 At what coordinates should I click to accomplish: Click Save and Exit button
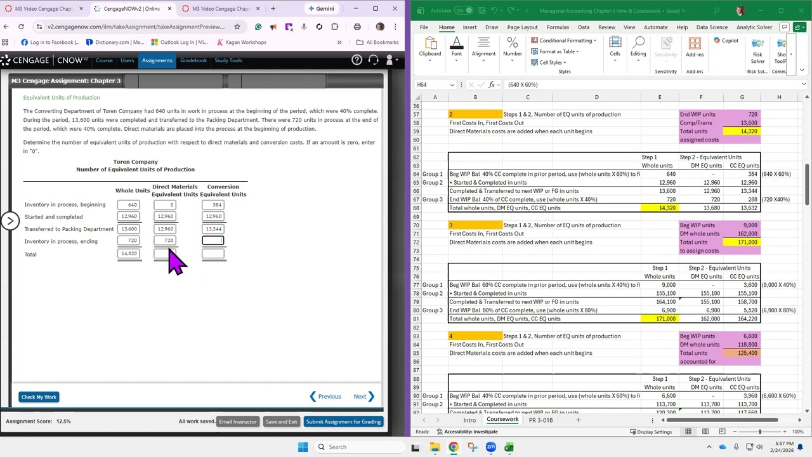(x=281, y=421)
